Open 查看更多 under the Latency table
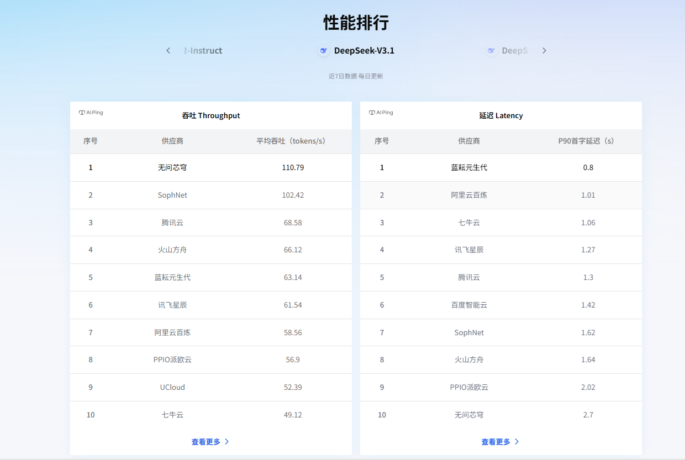 coord(496,442)
